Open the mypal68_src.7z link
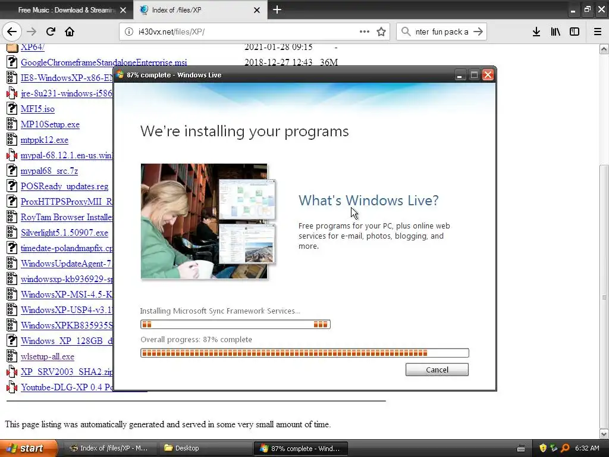This screenshot has height=457, width=609. point(49,171)
